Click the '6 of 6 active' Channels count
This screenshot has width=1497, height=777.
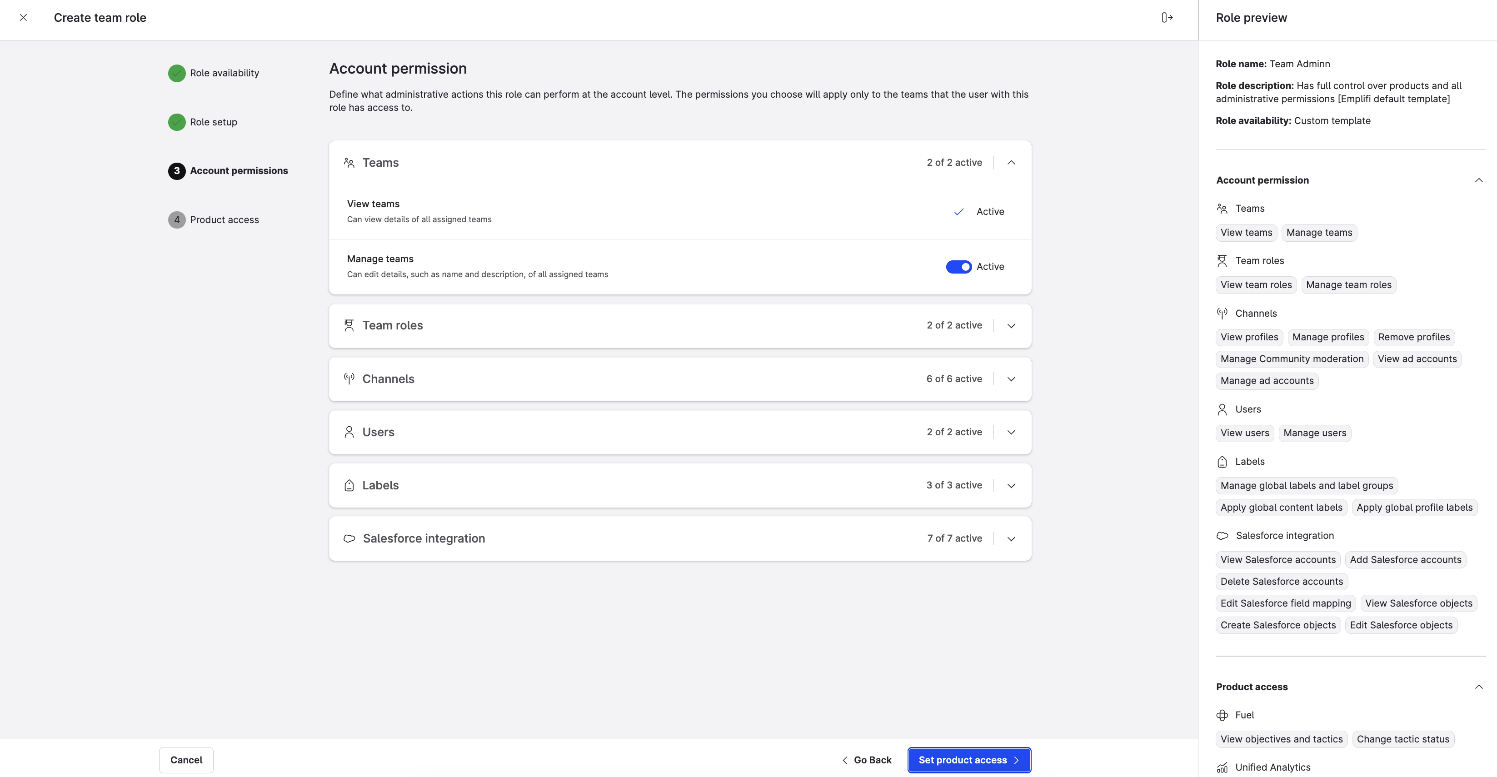click(954, 379)
